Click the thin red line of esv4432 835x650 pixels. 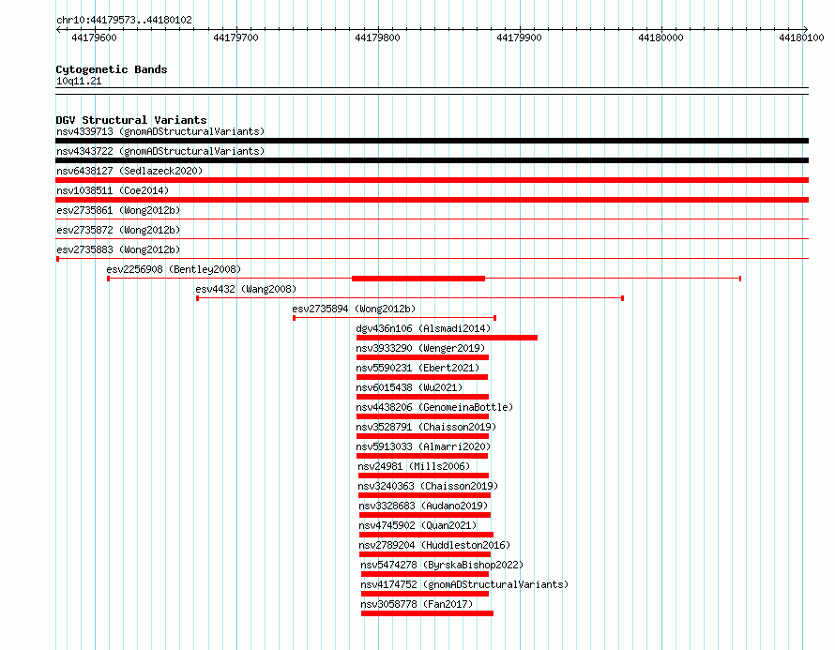tap(410, 298)
